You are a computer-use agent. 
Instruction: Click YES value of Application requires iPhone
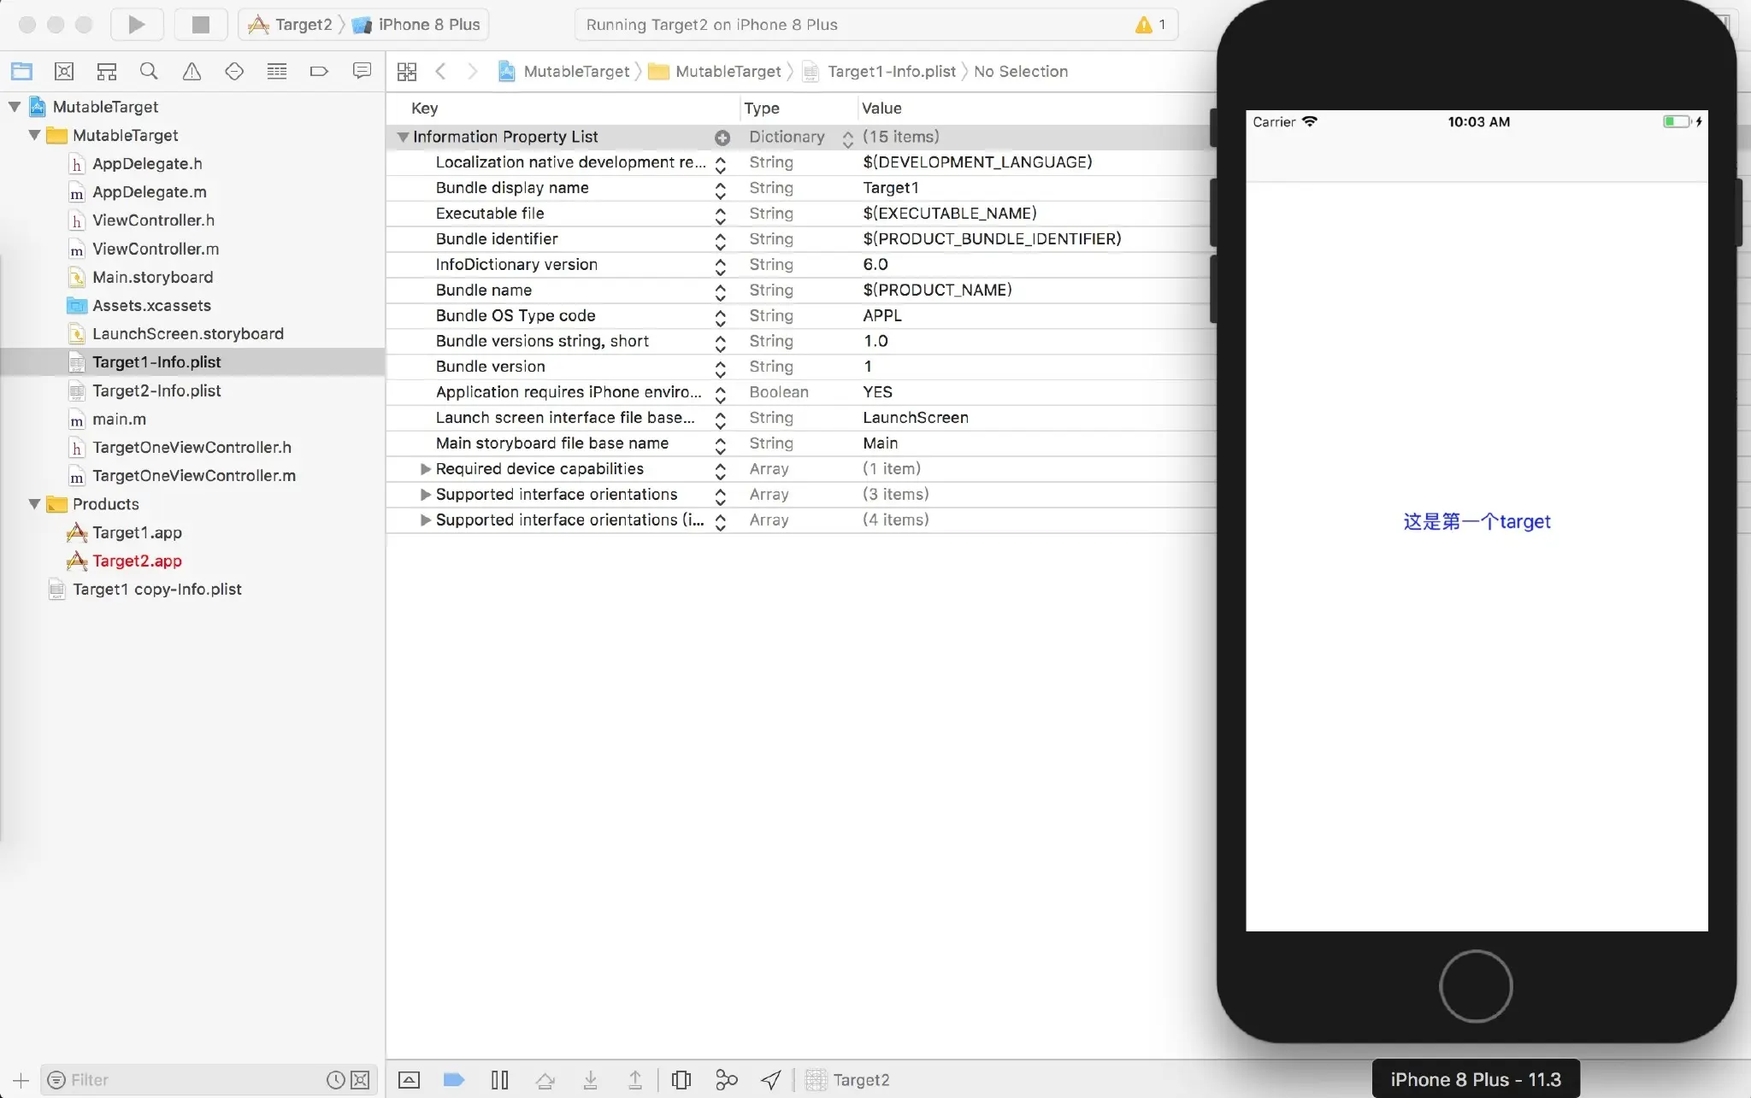point(877,392)
